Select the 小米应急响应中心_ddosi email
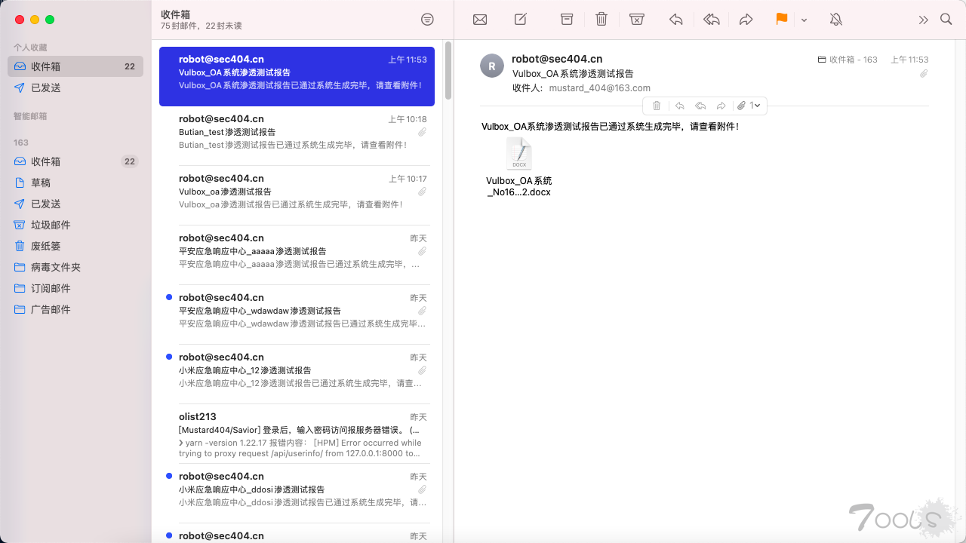 click(x=297, y=493)
